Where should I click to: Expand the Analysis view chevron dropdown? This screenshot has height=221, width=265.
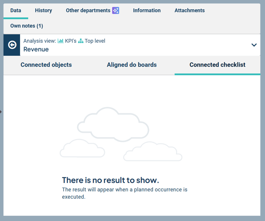point(254,45)
